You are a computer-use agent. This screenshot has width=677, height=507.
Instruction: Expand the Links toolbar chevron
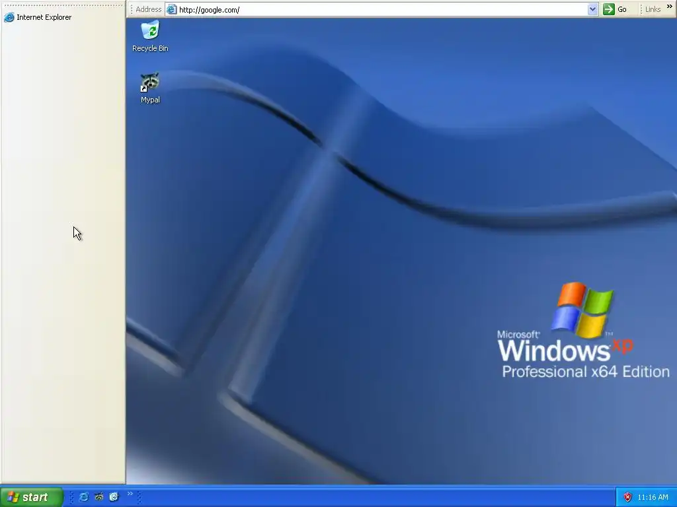pos(669,7)
